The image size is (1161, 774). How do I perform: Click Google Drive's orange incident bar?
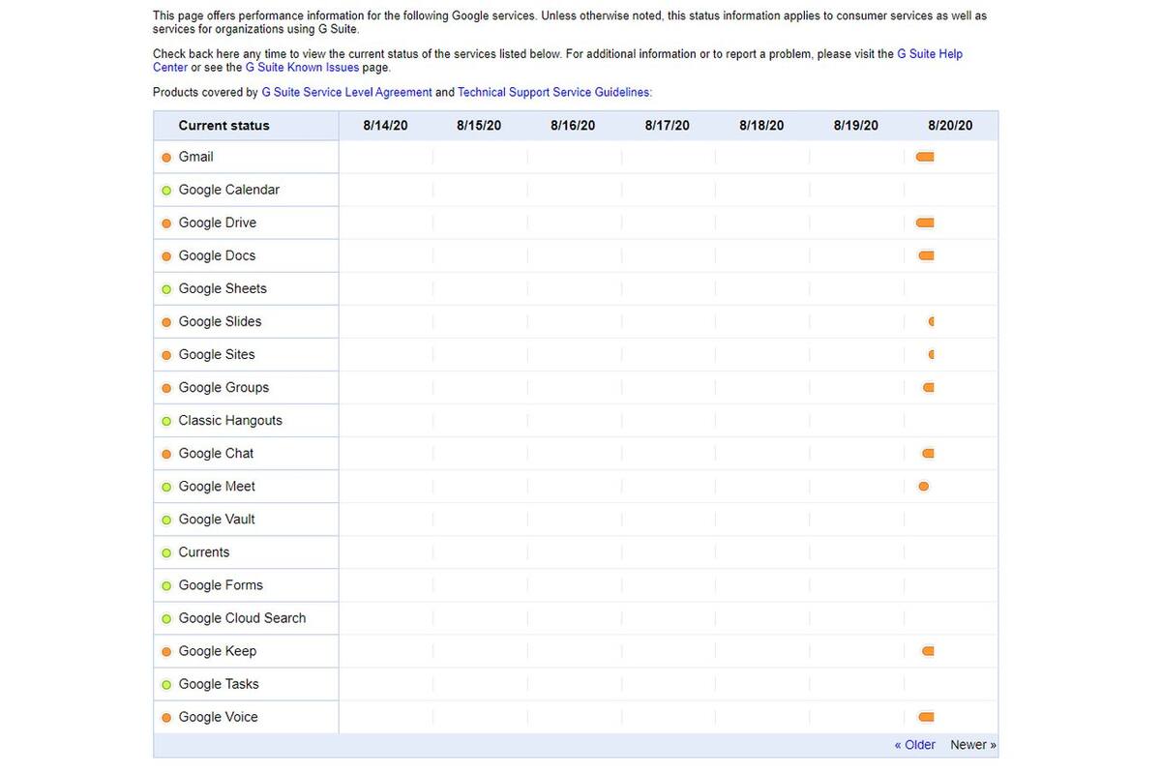(x=924, y=223)
